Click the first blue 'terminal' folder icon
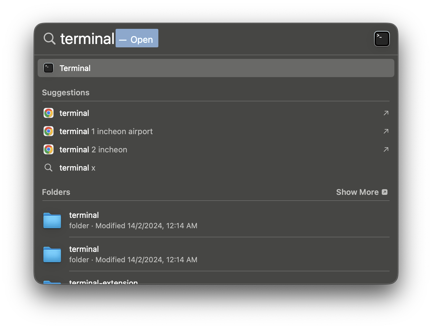 pyautogui.click(x=52, y=220)
